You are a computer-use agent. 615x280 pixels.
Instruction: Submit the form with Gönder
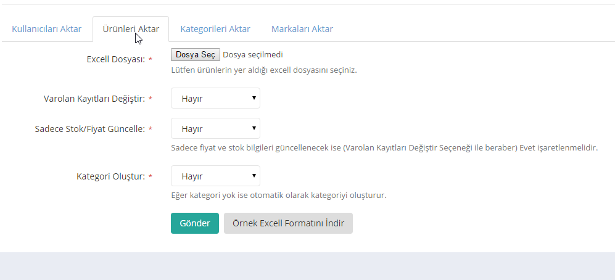(x=194, y=223)
